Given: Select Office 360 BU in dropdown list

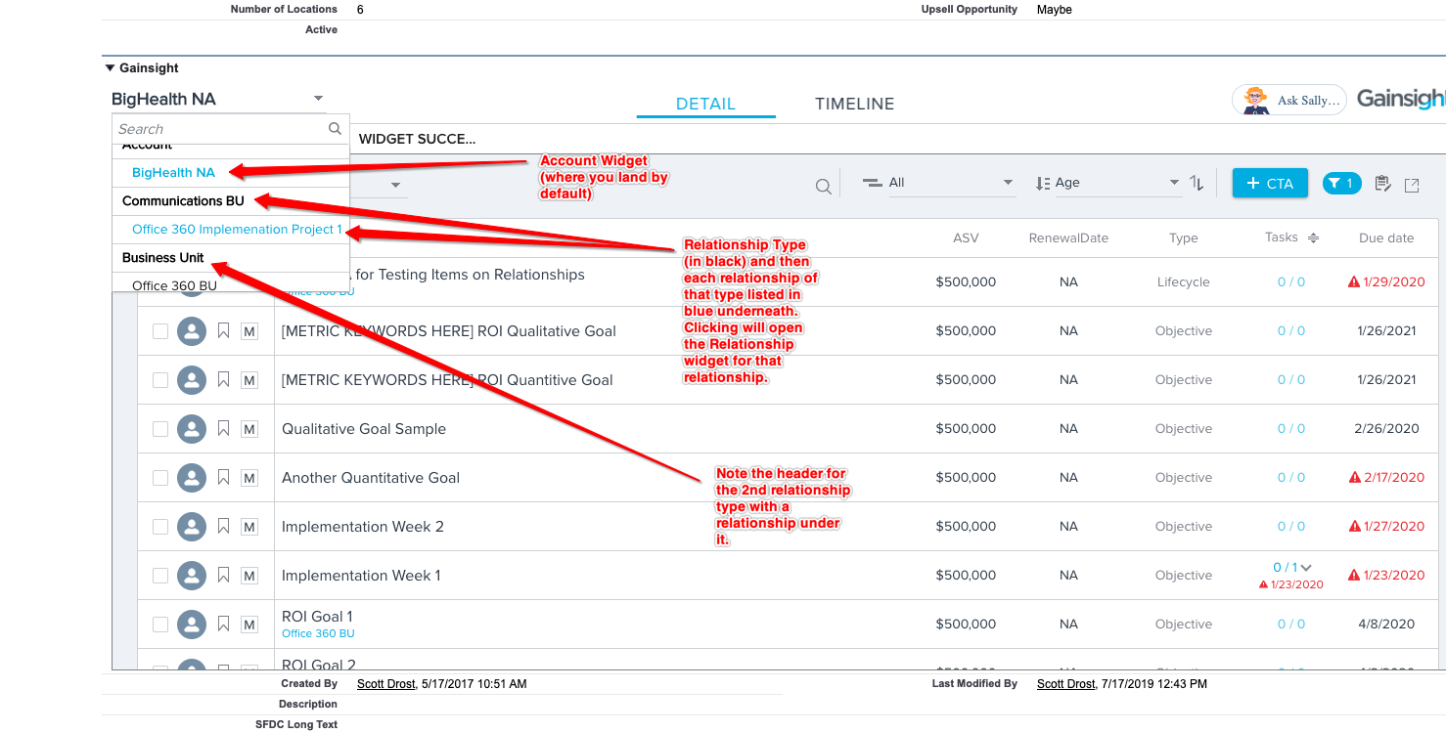Looking at the screenshot, I should [x=174, y=285].
